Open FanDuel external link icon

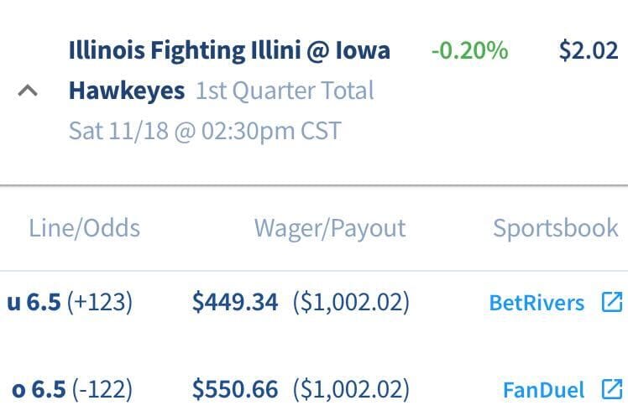(x=612, y=389)
